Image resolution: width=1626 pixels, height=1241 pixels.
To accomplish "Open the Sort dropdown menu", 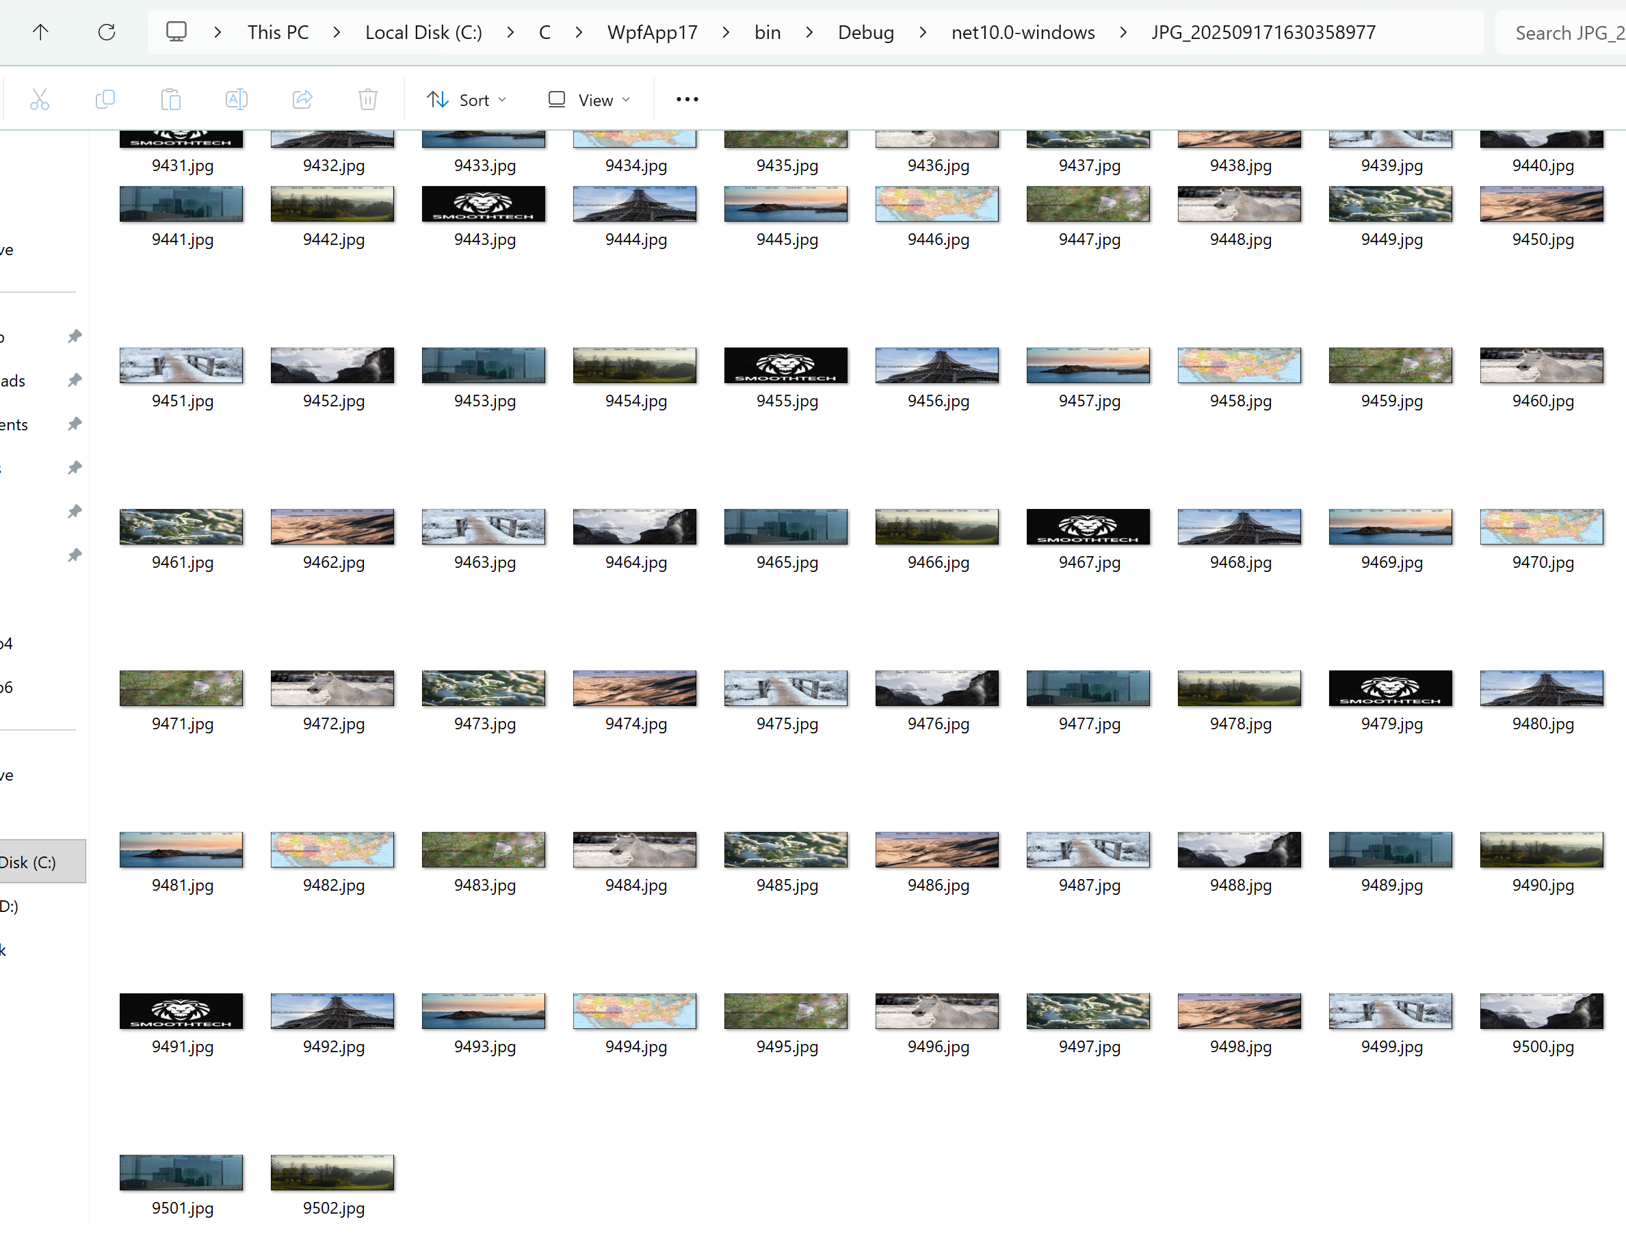I will [x=467, y=100].
